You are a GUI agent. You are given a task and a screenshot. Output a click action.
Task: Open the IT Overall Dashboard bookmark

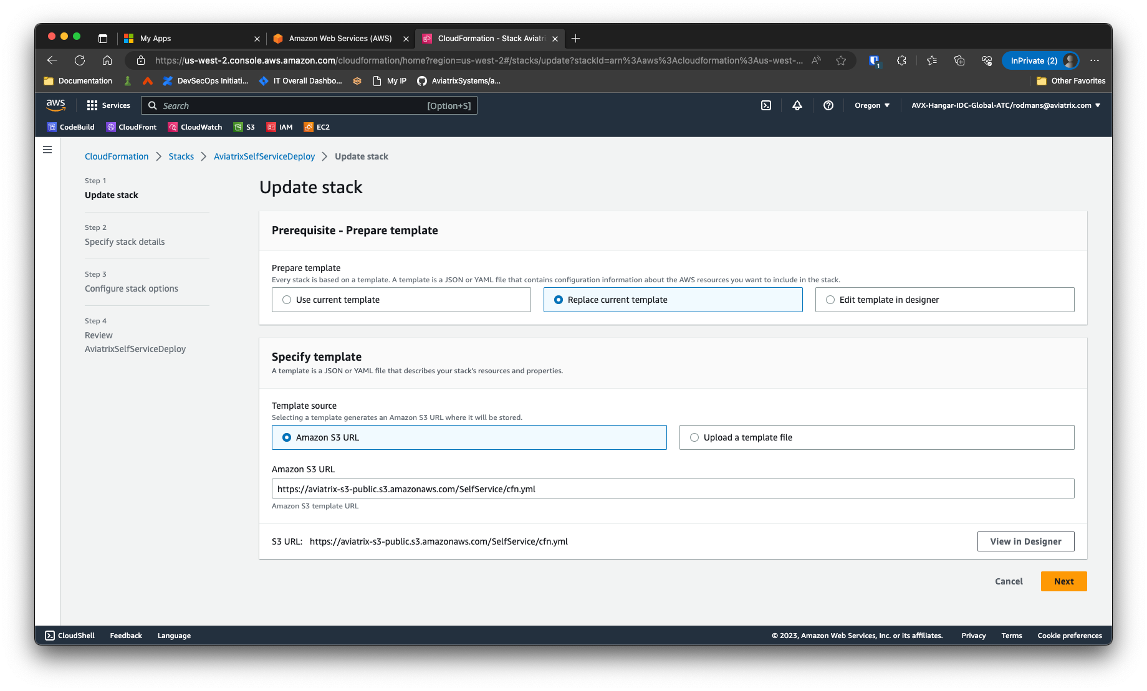300,81
